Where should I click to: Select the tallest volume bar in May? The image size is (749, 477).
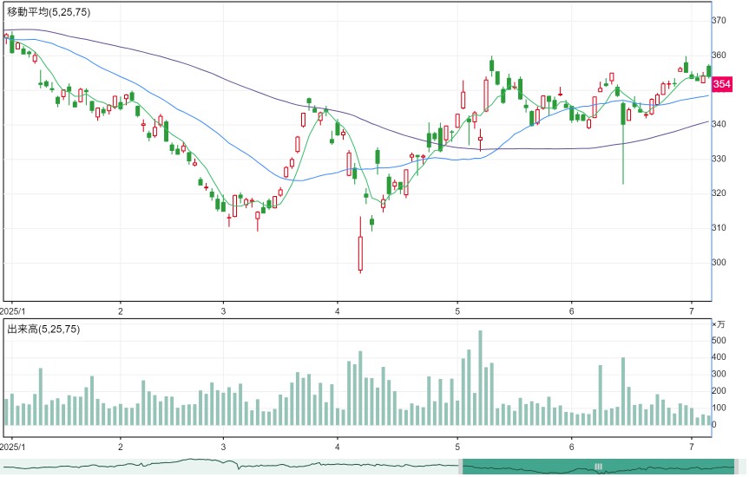coord(480,377)
